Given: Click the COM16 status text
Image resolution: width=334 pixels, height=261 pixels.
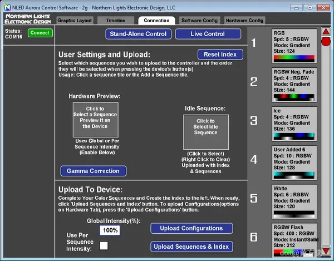Looking at the screenshot, I should [x=13, y=37].
